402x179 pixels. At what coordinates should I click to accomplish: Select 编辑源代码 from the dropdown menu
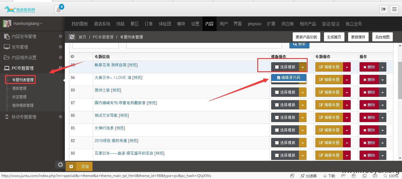pos(289,78)
